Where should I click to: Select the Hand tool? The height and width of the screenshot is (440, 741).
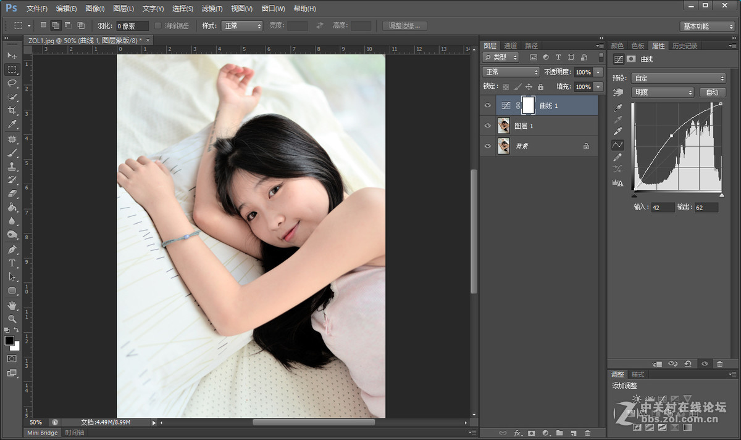12,306
